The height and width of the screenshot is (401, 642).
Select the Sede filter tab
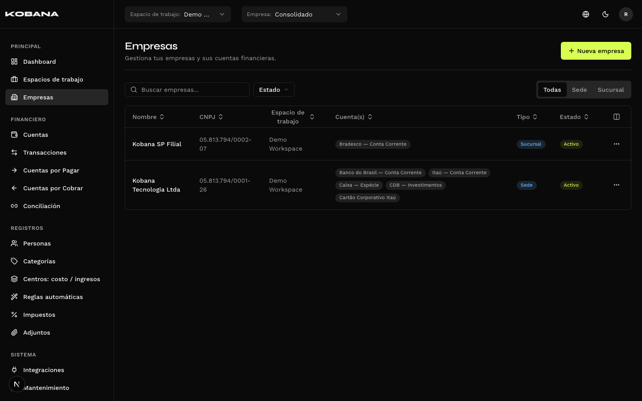point(579,90)
